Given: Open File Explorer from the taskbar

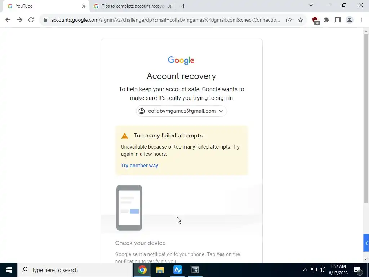Looking at the screenshot, I should point(160,270).
